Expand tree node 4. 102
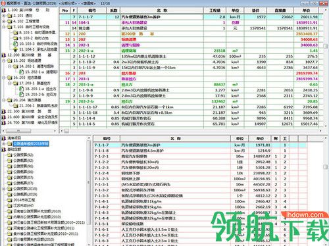The height and width of the screenshot is (246, 329). pos(4,21)
